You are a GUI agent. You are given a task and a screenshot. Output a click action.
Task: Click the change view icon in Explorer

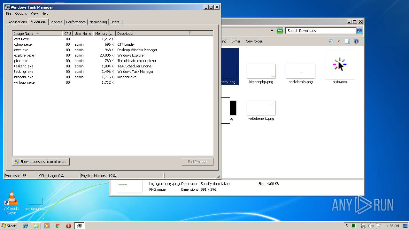click(x=331, y=41)
